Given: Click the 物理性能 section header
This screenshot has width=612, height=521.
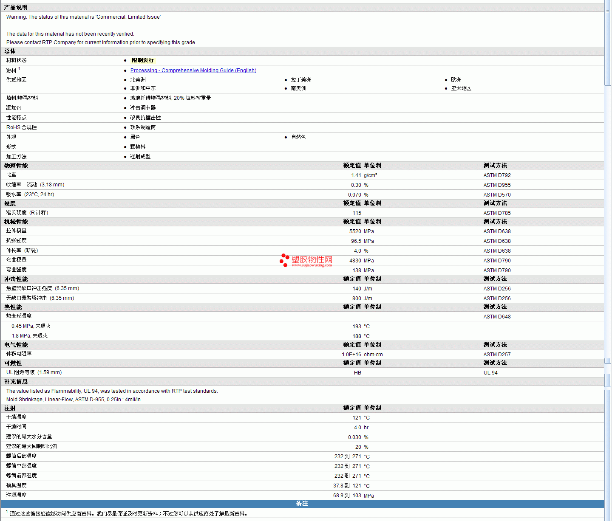Looking at the screenshot, I should click(x=16, y=166).
